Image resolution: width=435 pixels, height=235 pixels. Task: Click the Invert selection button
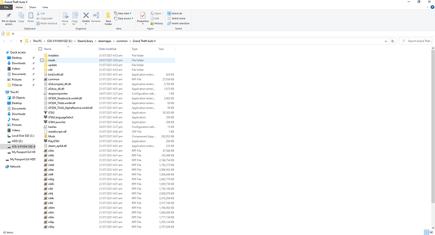point(178,23)
